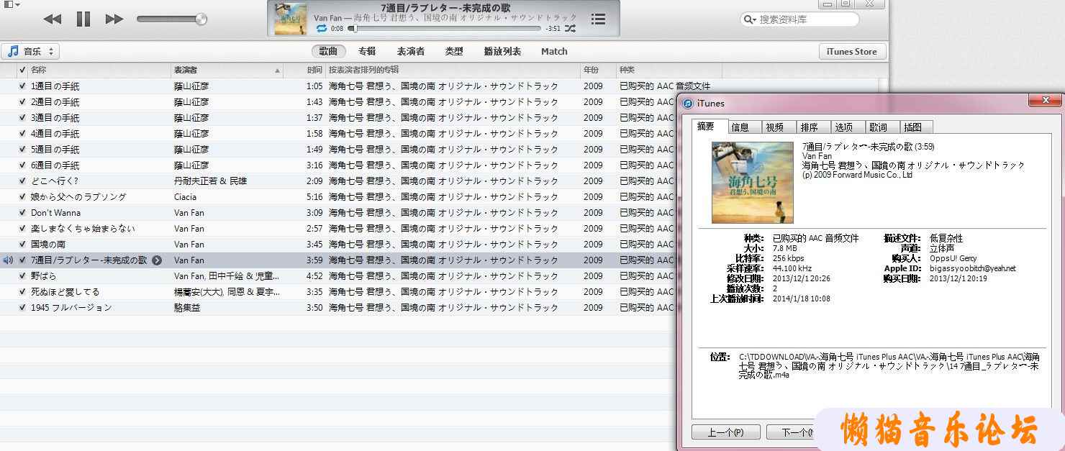
Task: Toggle the checkmark column header
Action: pos(22,70)
